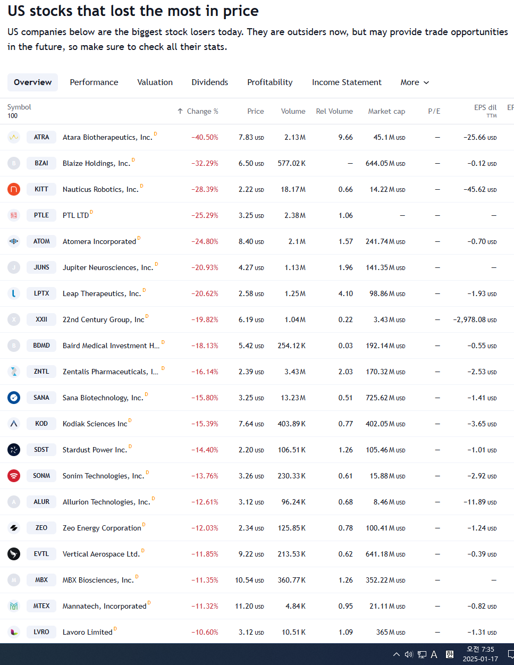Click the Nauticus Robotics orange logo icon
The image size is (514, 665).
[x=14, y=189]
